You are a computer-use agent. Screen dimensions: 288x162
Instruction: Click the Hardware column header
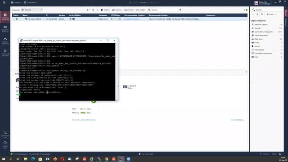pyautogui.click(x=103, y=15)
